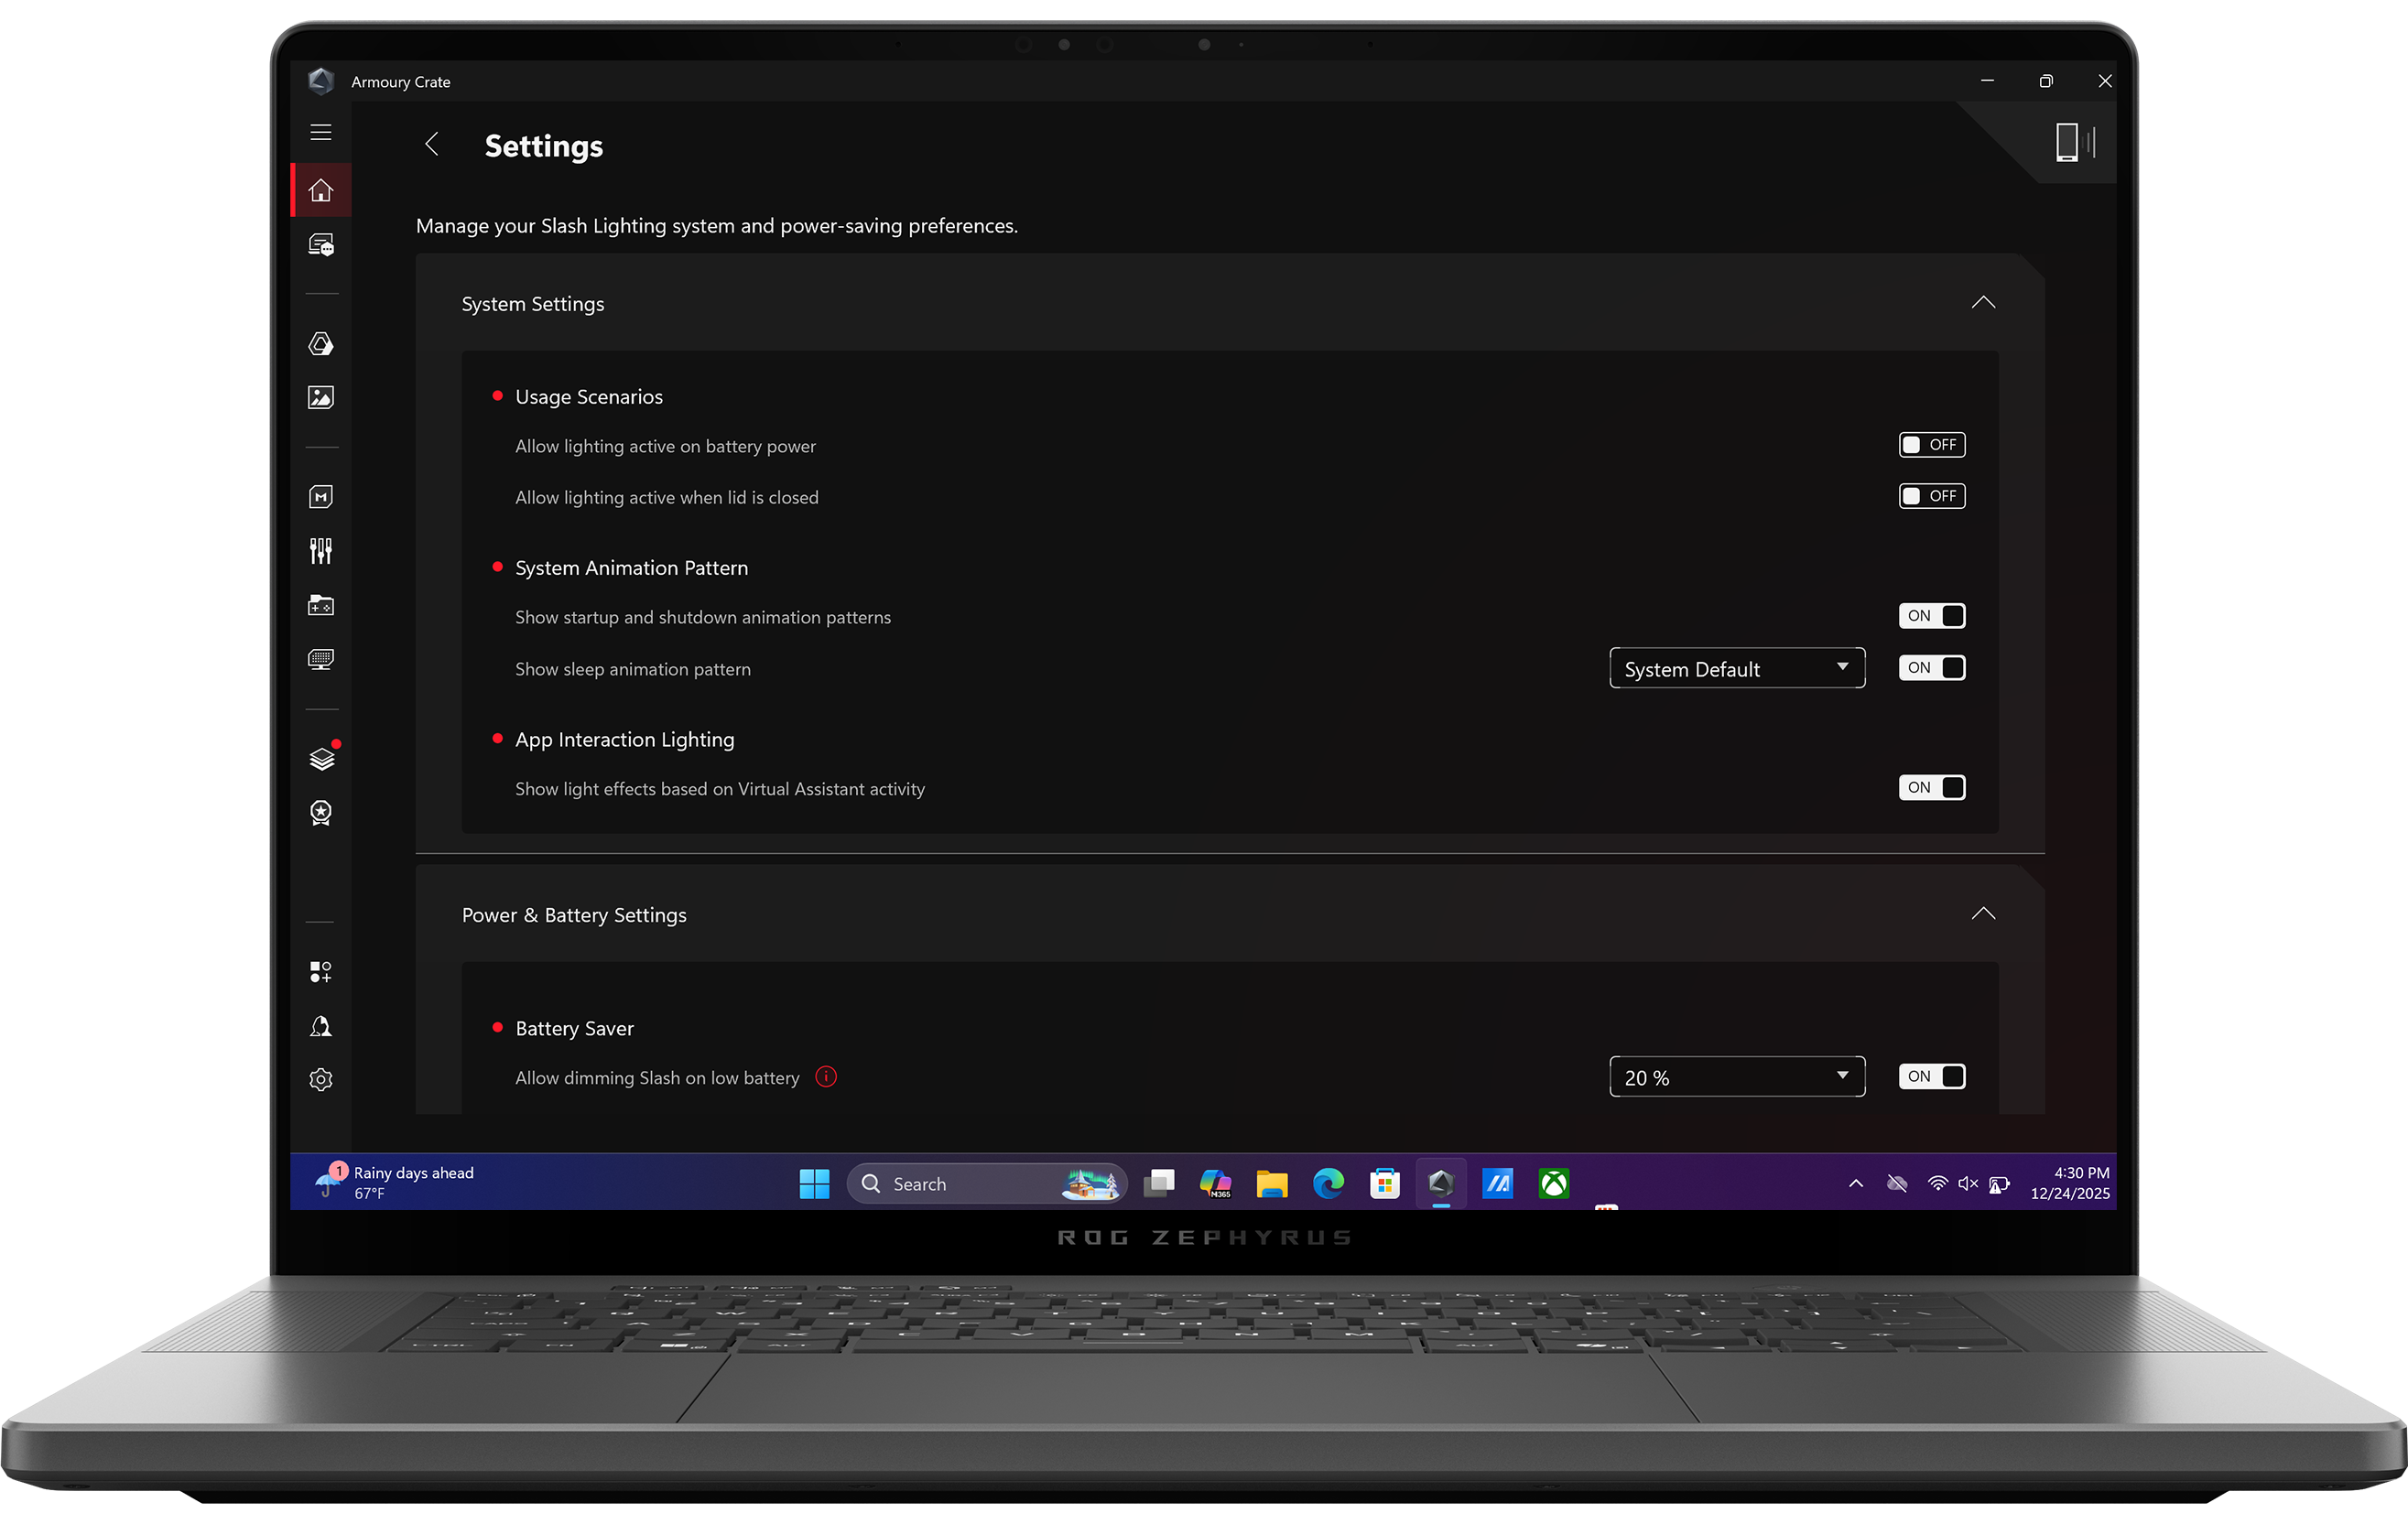Image resolution: width=2408 pixels, height=1524 pixels.
Task: Enable lighting when lid is closed
Action: 1931,496
